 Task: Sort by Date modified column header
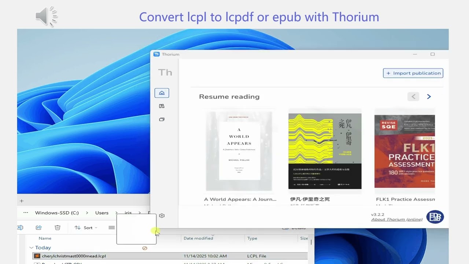pos(198,238)
